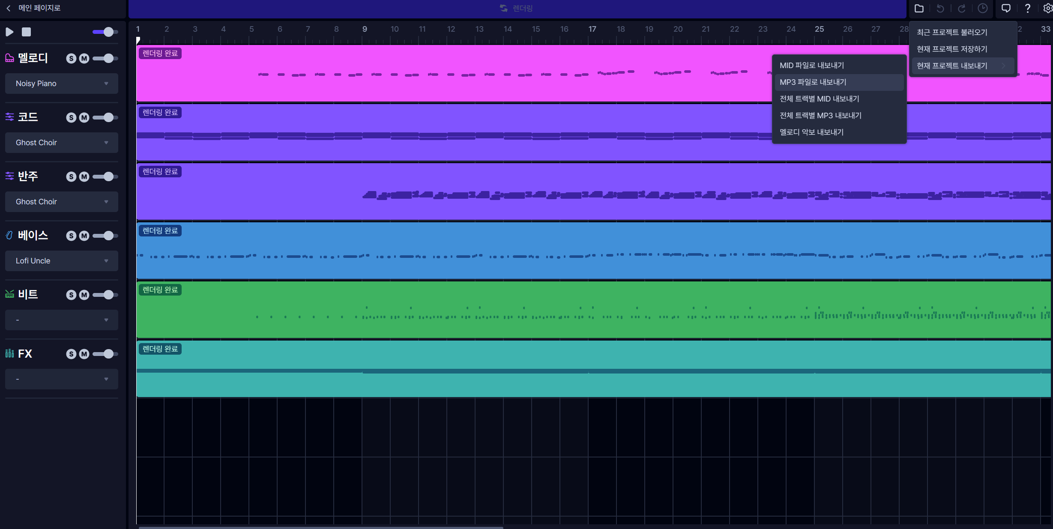The width and height of the screenshot is (1053, 529).
Task: Mute the 베이스 track
Action: point(84,236)
